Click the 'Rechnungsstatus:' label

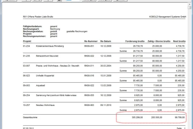(33, 31)
